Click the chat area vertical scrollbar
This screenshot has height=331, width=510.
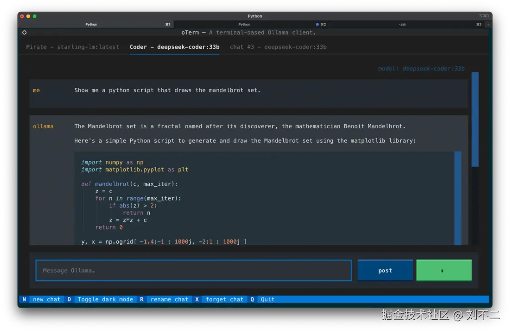tap(475, 119)
